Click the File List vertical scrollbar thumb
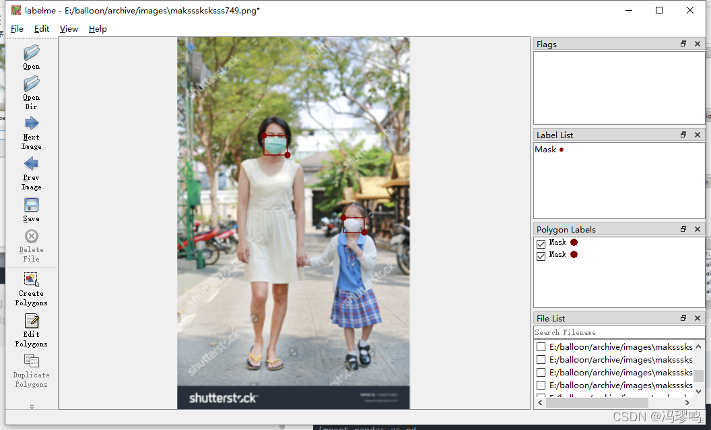 (x=699, y=375)
